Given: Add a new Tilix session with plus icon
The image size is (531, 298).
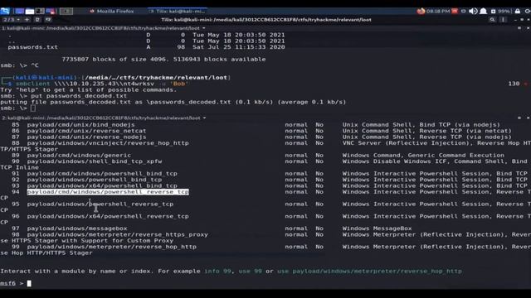Looking at the screenshot, I should click(27, 20).
